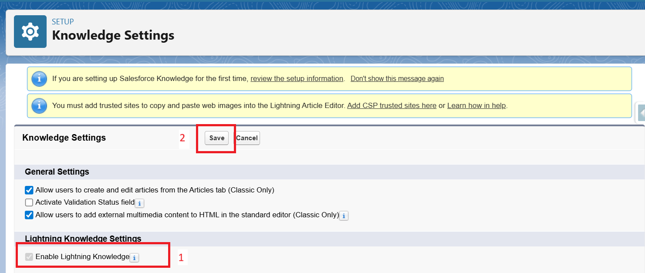Select the General Settings section header
The height and width of the screenshot is (273, 645).
coord(57,172)
